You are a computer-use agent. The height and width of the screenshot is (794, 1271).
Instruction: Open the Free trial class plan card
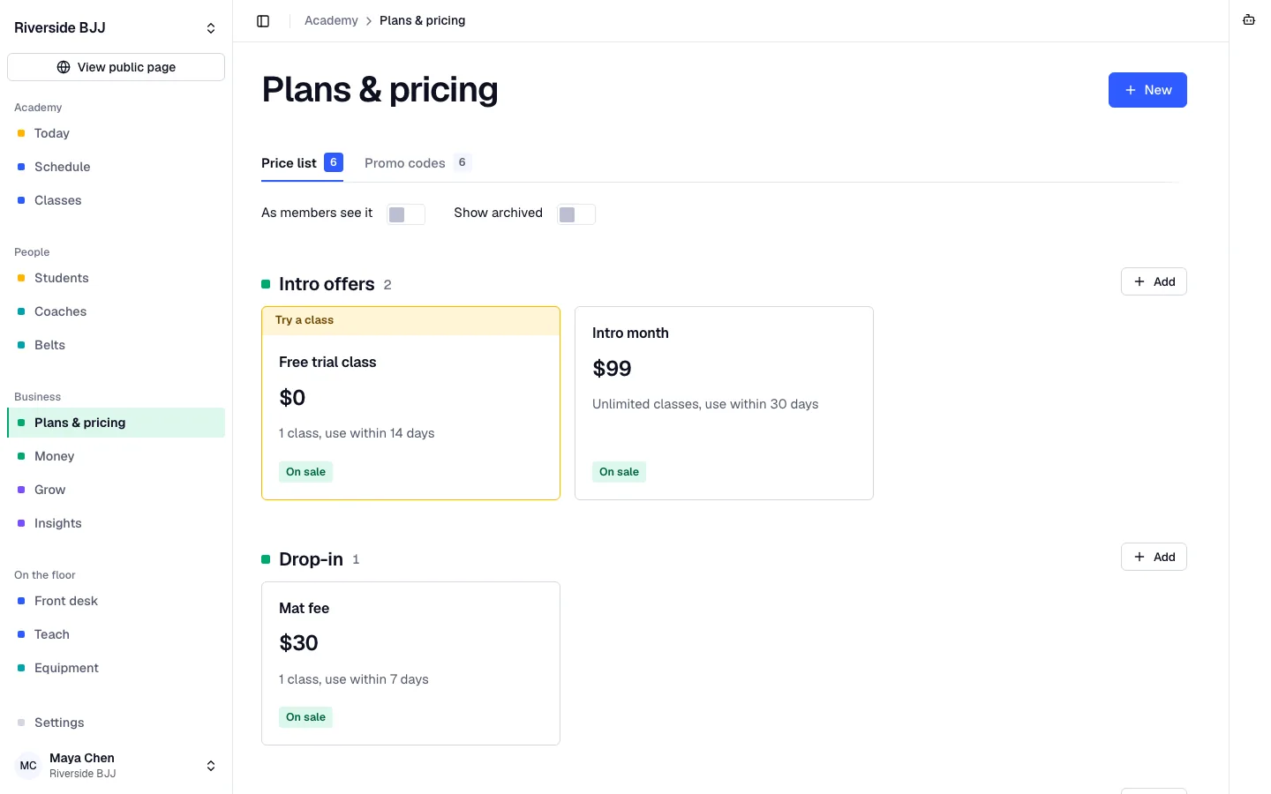point(410,403)
